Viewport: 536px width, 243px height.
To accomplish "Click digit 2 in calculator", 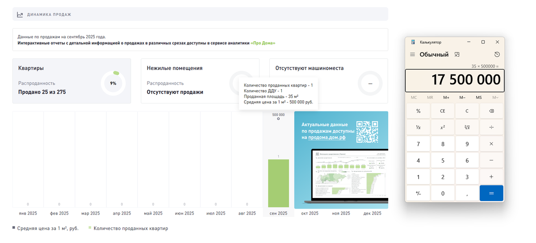I will 443,177.
